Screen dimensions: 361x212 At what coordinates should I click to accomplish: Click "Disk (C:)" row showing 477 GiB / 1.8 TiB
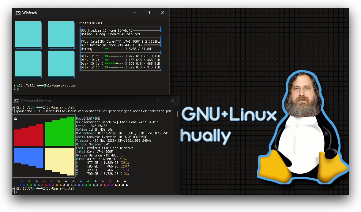pos(120,56)
